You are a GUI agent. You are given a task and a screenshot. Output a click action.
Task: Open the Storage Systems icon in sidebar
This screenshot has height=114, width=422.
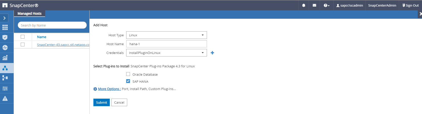pos(5,78)
